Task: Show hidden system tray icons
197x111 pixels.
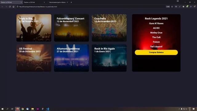Action: pos(179,109)
